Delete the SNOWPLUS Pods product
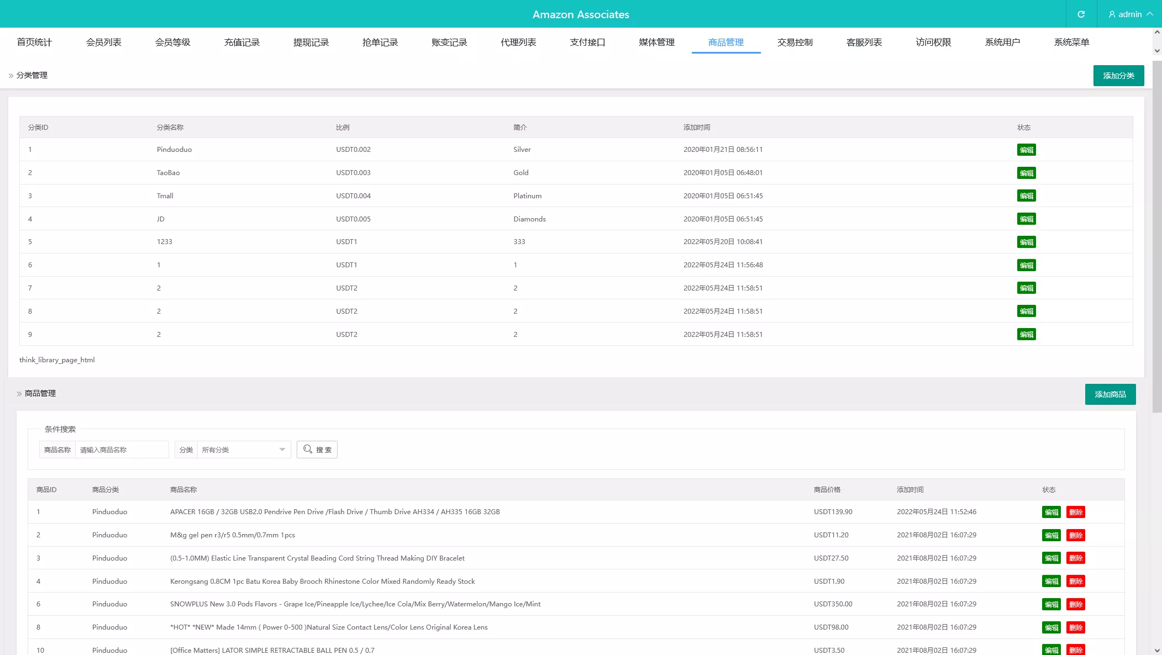 pyautogui.click(x=1075, y=604)
